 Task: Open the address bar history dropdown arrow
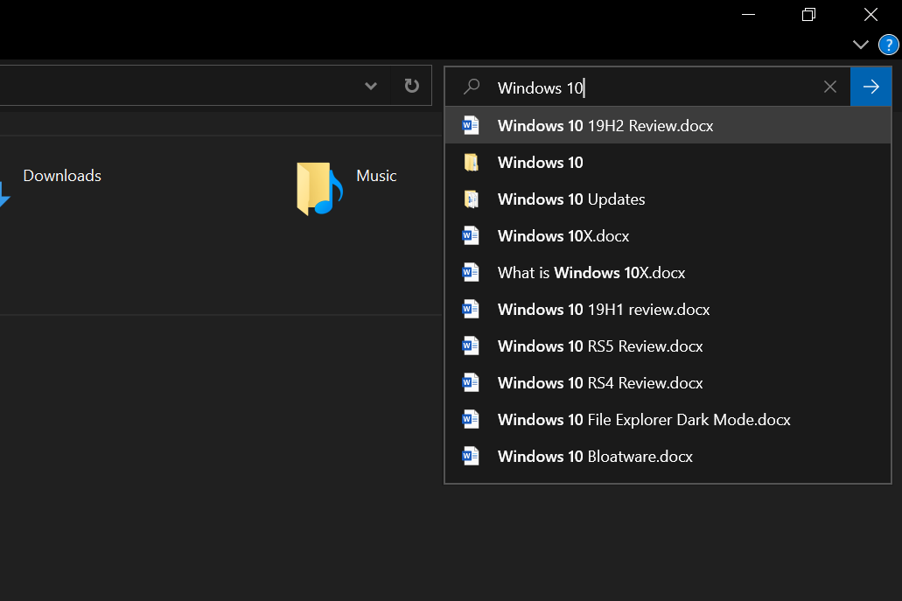click(x=370, y=85)
